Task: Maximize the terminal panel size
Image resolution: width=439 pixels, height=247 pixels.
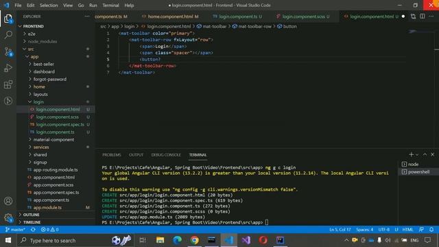Action: click(425, 154)
